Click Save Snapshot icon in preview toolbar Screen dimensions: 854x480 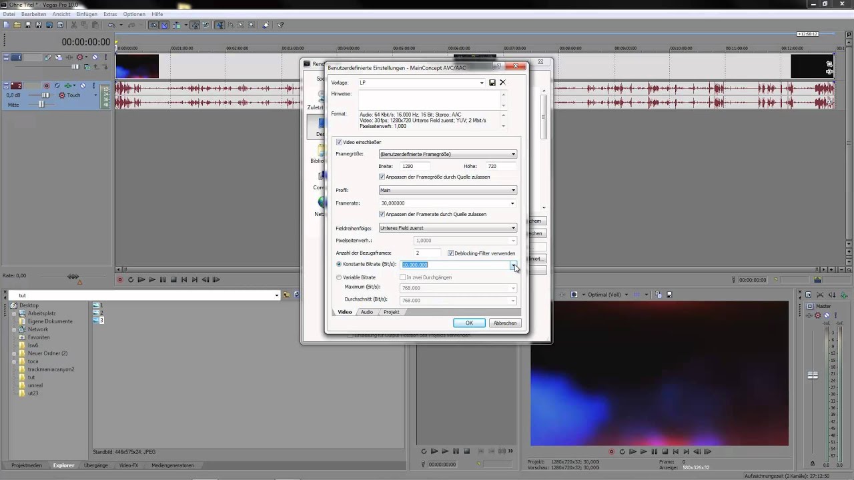pyautogui.click(x=669, y=295)
